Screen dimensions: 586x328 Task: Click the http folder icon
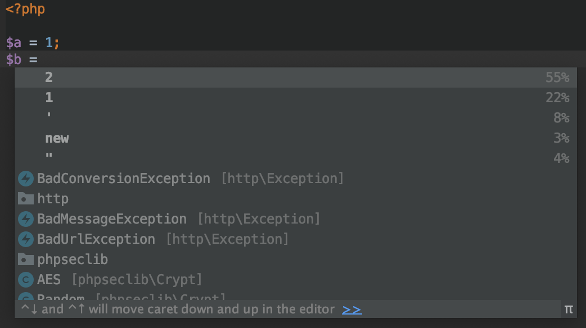pos(26,199)
